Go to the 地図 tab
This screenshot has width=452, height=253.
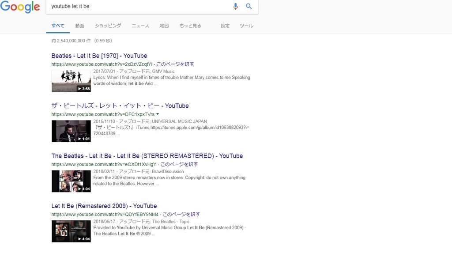click(164, 26)
